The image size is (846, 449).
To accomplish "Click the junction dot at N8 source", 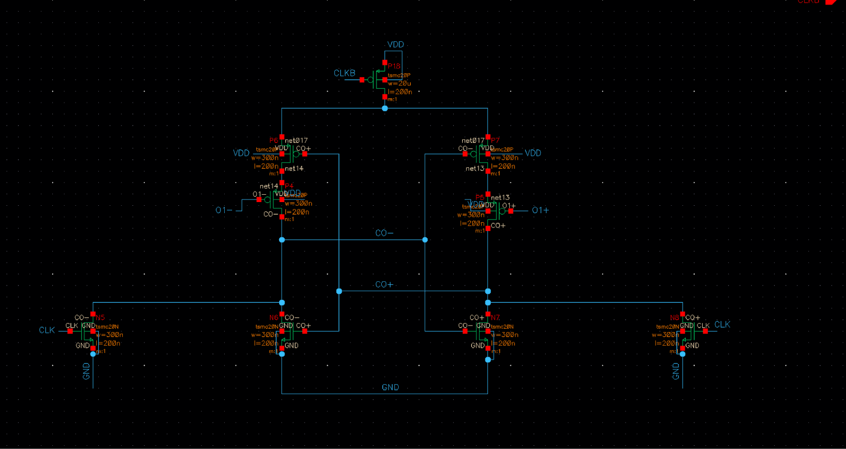I will [683, 354].
